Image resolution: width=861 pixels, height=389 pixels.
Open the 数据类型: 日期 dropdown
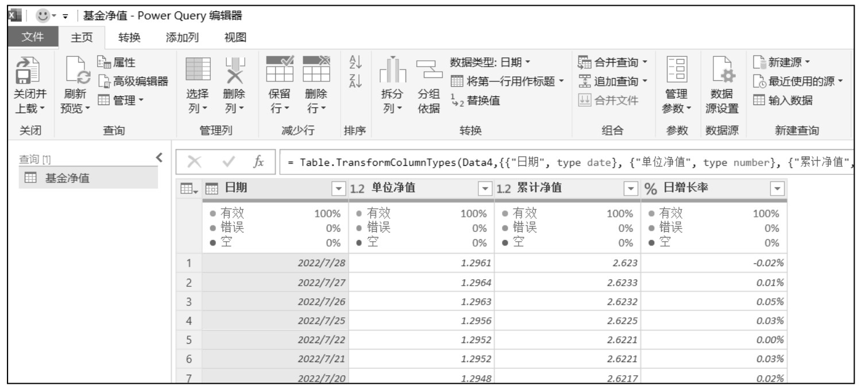tap(490, 63)
